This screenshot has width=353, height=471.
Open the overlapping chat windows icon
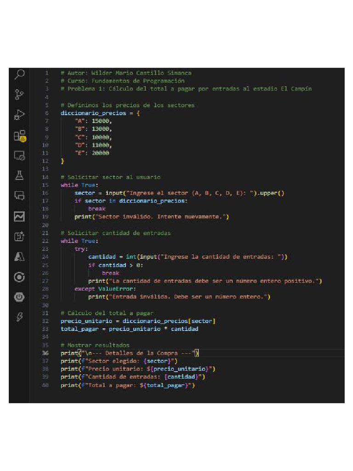[19, 196]
